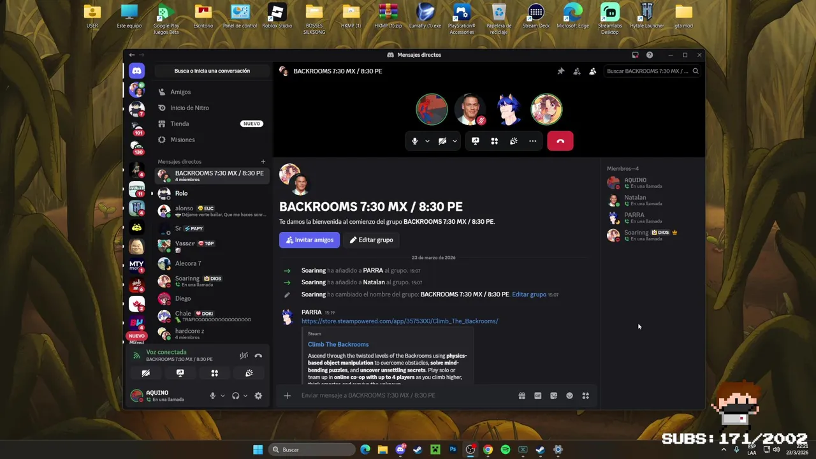Open soundboard in call controls bar

513,141
